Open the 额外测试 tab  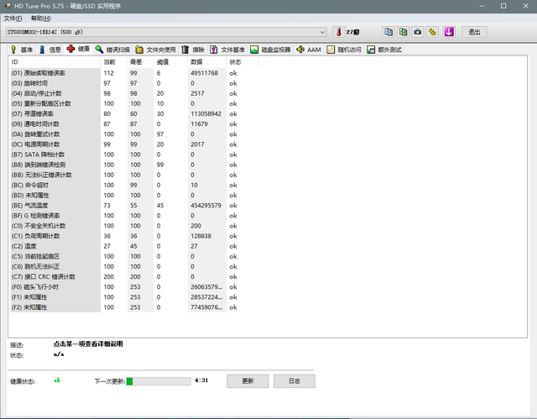[384, 50]
